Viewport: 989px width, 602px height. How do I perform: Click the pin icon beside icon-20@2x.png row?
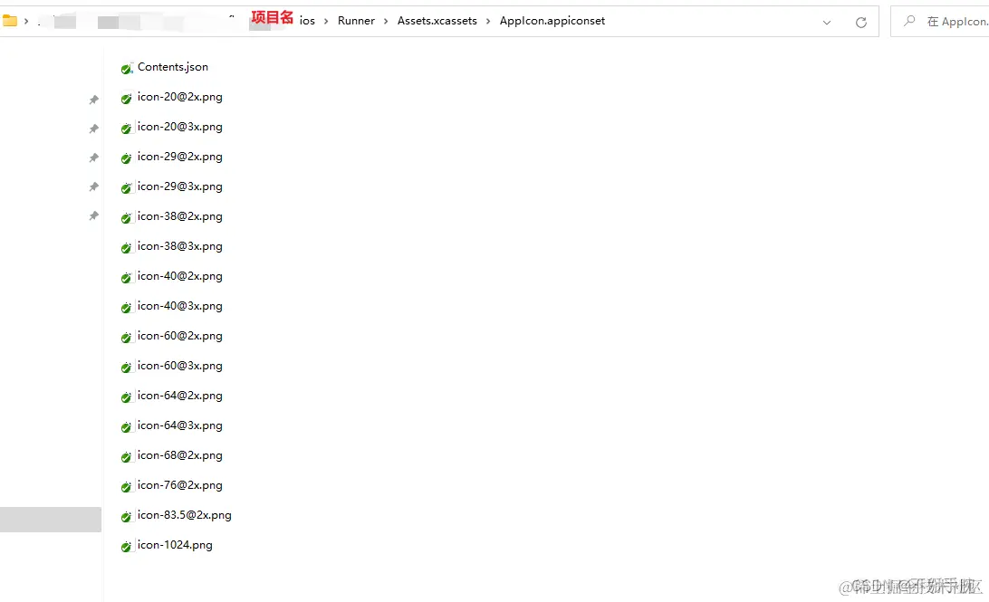pyautogui.click(x=94, y=100)
